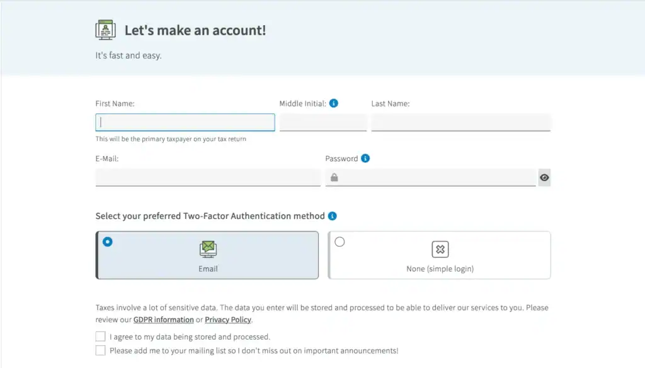Select the None (simple login) radio button
Viewport: 645px width, 368px height.
click(340, 242)
